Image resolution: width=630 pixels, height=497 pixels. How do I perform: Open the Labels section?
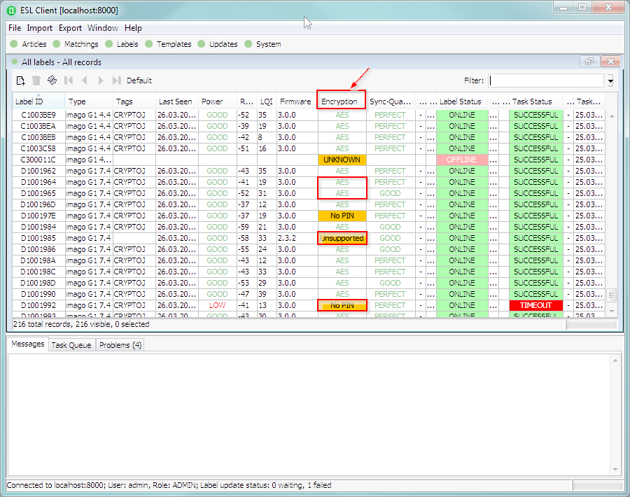122,44
